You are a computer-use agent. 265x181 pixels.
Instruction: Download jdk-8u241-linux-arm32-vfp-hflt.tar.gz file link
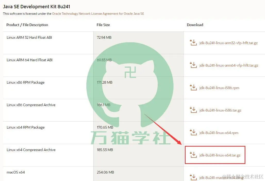[228, 43]
